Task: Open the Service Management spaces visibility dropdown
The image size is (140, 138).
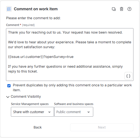Action: [x=32, y=112]
